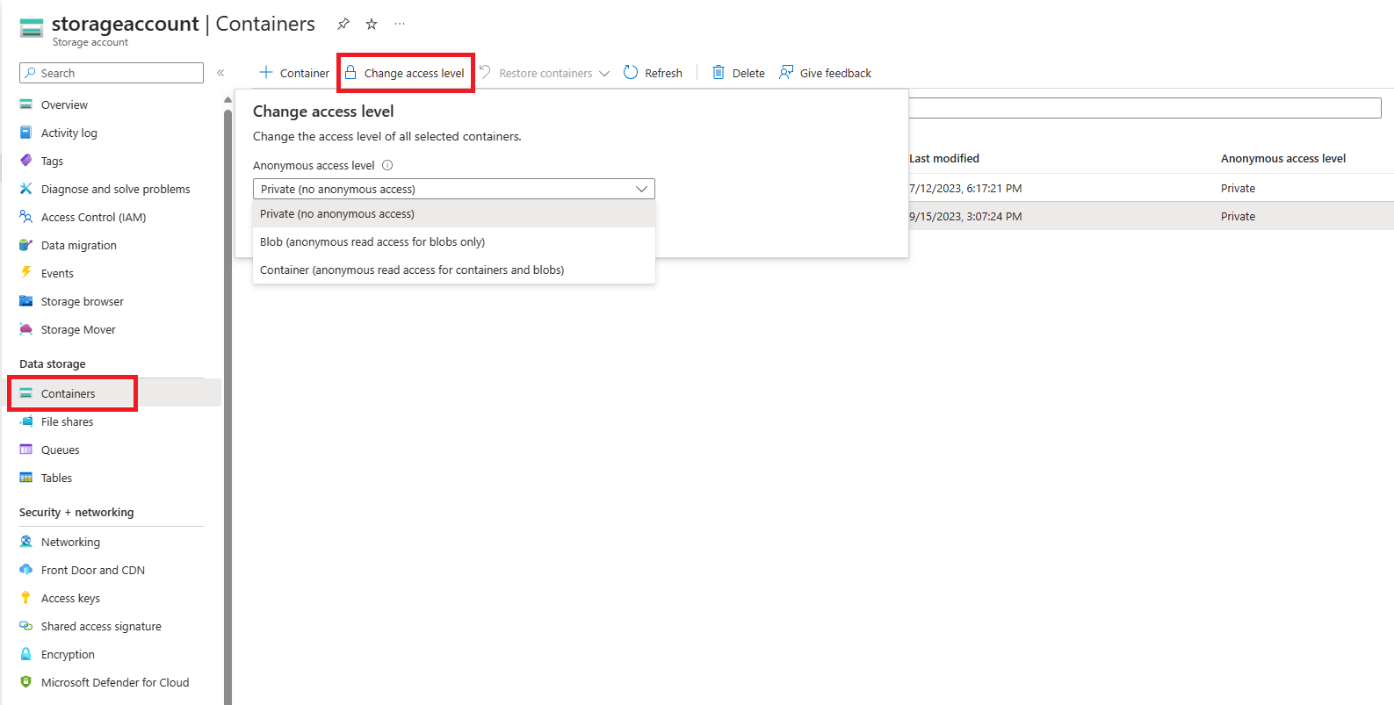1394x705 pixels.
Task: Add a new Container from toolbar
Action: click(x=294, y=73)
